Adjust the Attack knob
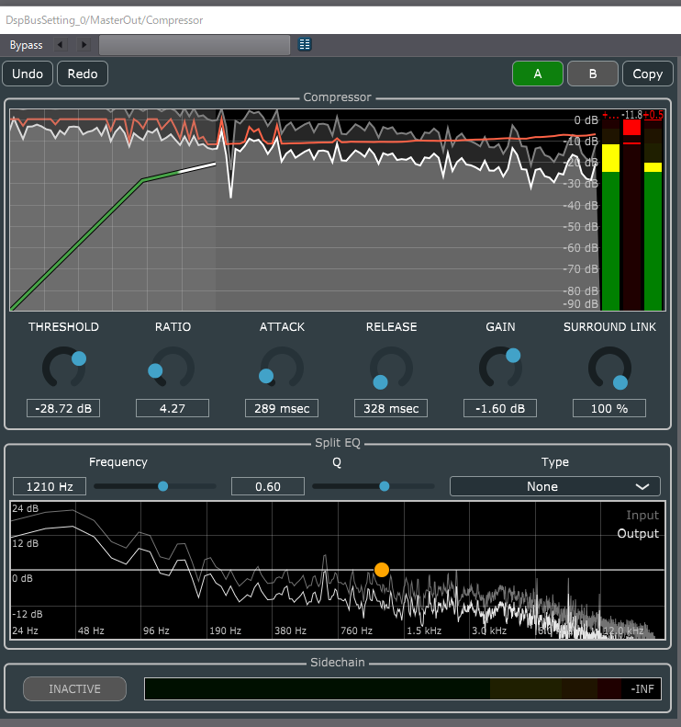The height and width of the screenshot is (727, 681). tap(282, 368)
